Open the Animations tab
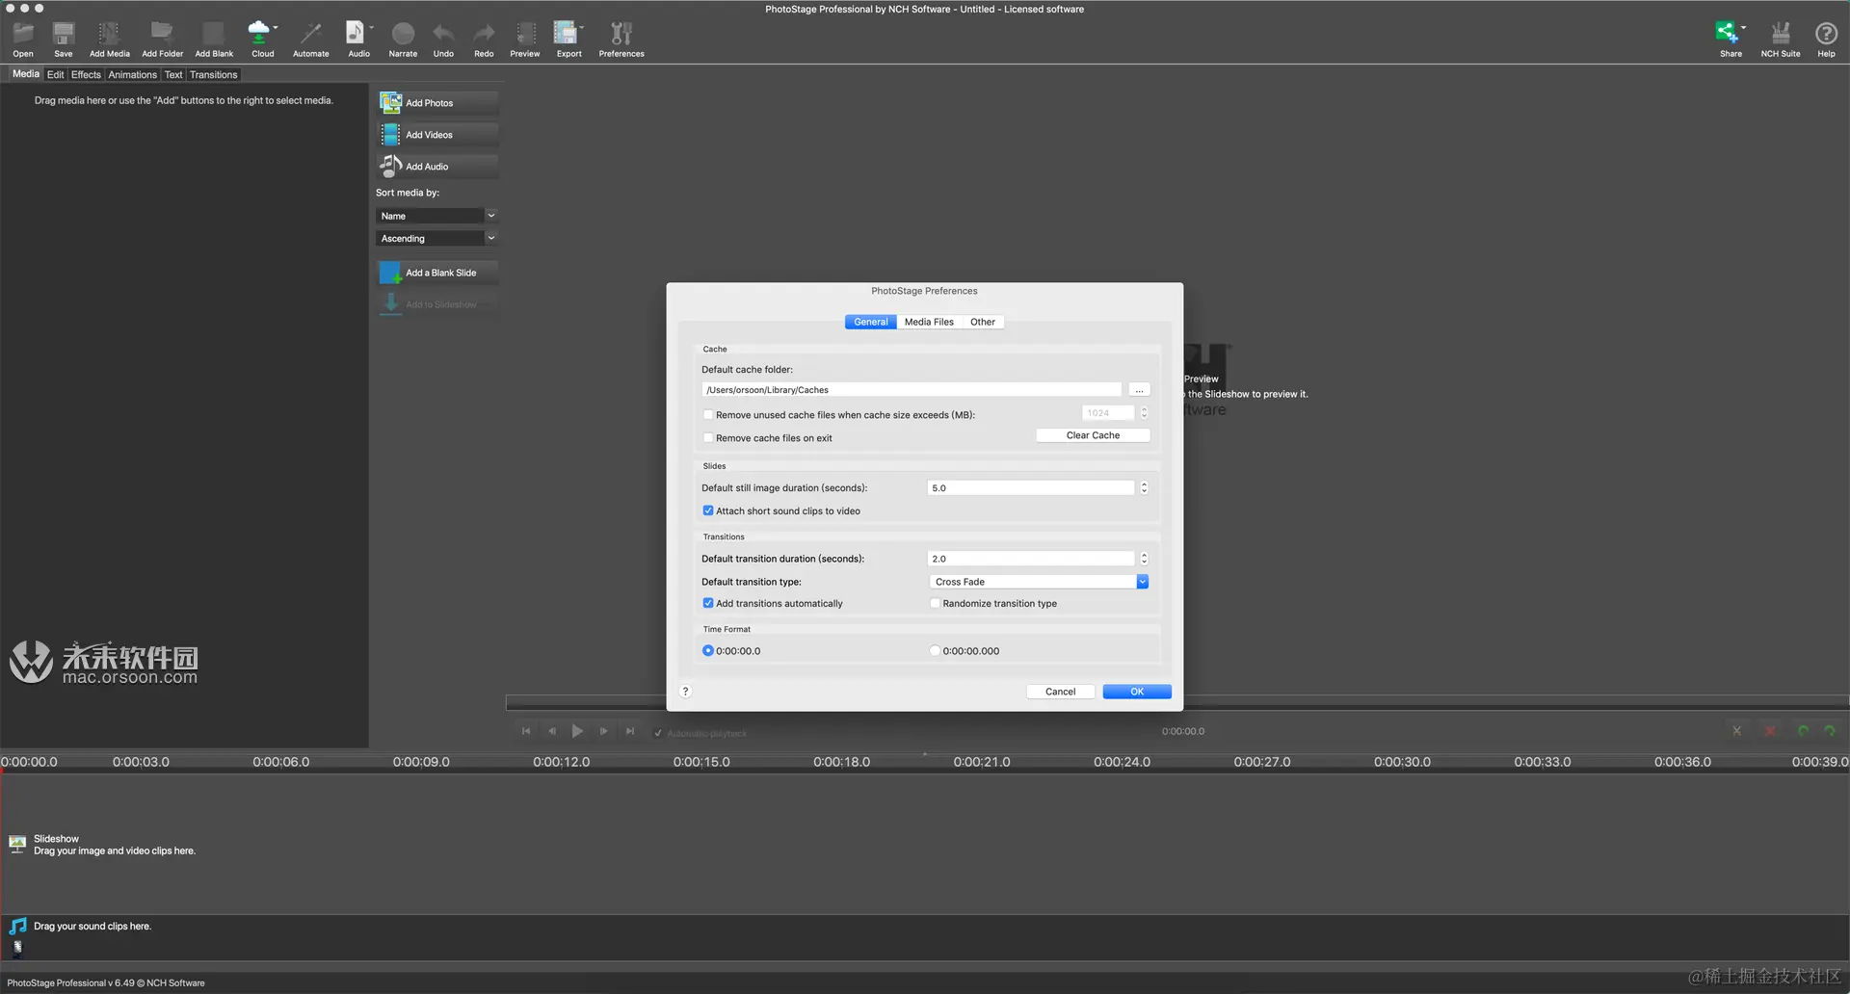Viewport: 1850px width, 994px height. click(x=132, y=74)
